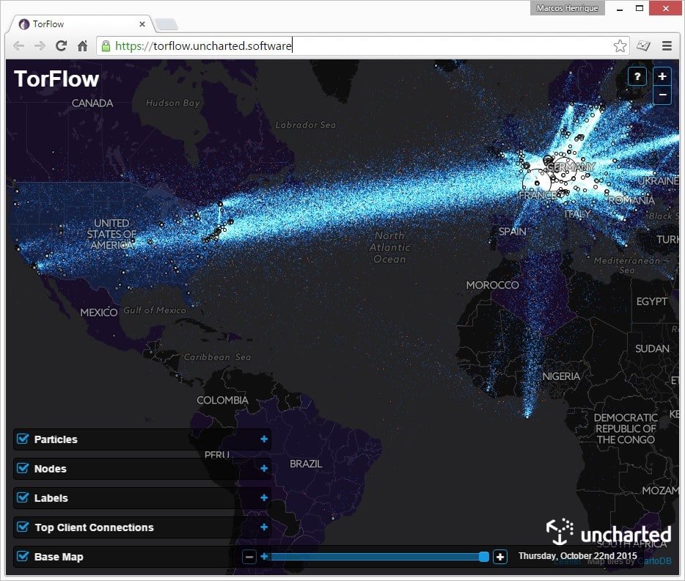Go to the browser home page
The height and width of the screenshot is (581, 685).
tap(82, 46)
